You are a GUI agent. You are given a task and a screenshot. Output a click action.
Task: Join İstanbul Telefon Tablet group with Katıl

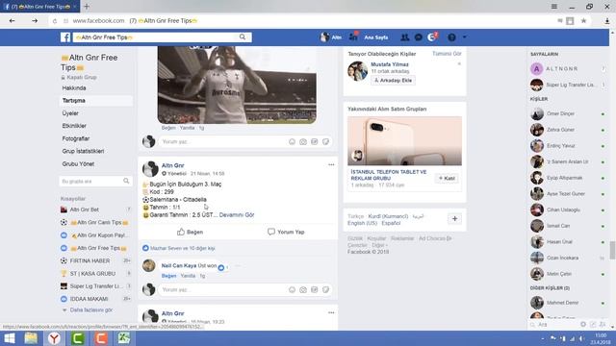(x=447, y=178)
